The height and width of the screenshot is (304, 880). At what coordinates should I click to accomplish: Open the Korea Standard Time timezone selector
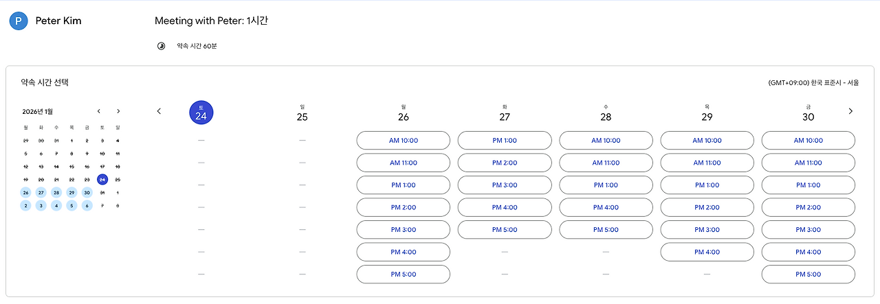[813, 83]
